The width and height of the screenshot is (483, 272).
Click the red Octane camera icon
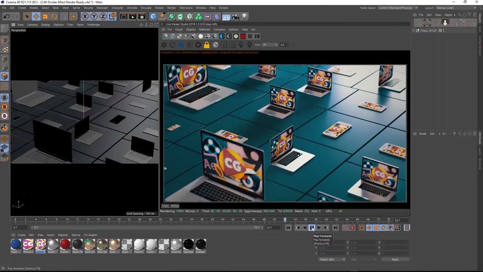(243, 36)
